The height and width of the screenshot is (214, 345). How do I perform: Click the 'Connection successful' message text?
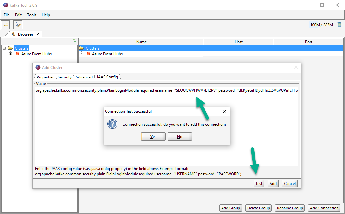coord(174,124)
